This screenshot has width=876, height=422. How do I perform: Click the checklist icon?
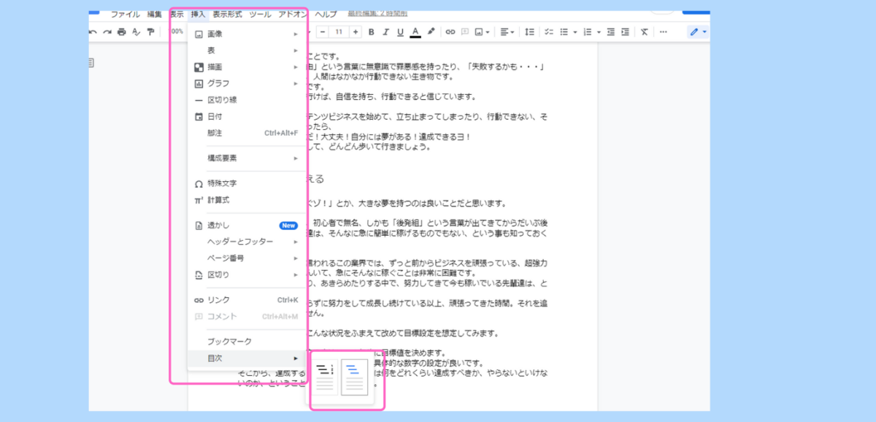click(549, 32)
